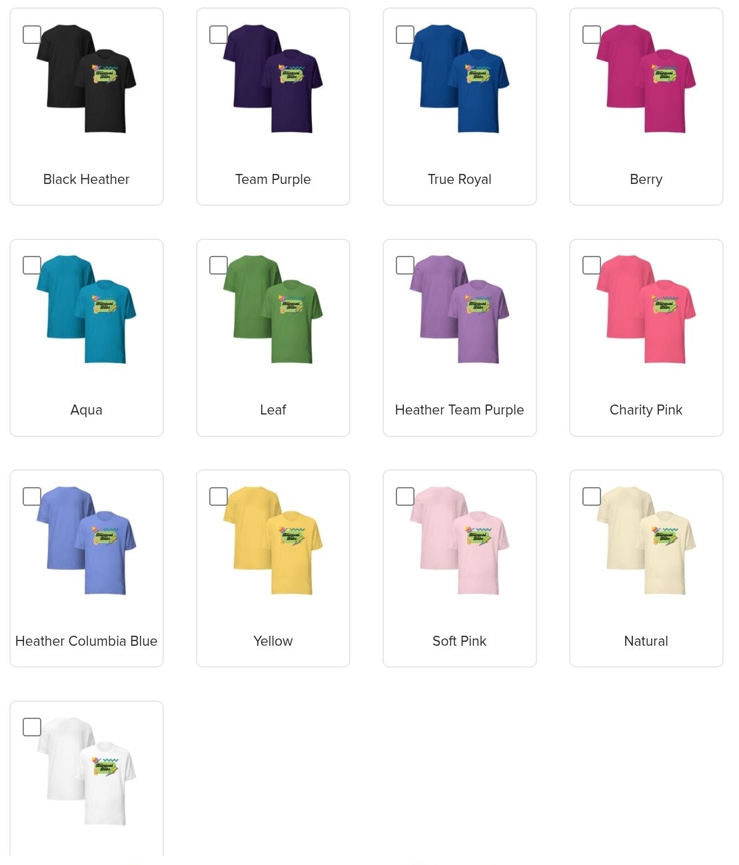Tick the Team Purple checkbox
The width and height of the screenshot is (739, 865).
[x=219, y=35]
